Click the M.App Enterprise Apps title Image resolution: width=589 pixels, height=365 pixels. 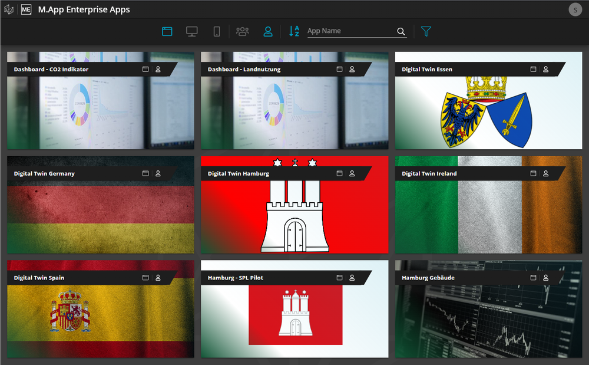[84, 10]
